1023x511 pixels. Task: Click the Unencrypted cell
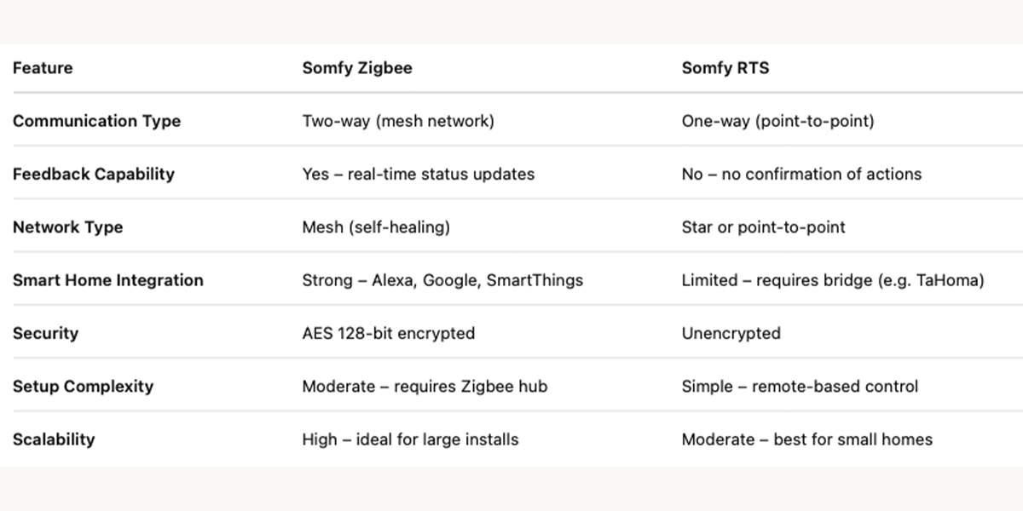click(x=731, y=333)
